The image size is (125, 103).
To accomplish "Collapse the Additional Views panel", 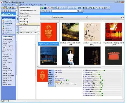I will [14, 37].
